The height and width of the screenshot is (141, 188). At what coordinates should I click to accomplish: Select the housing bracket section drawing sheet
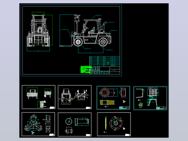pyautogui.click(x=74, y=97)
